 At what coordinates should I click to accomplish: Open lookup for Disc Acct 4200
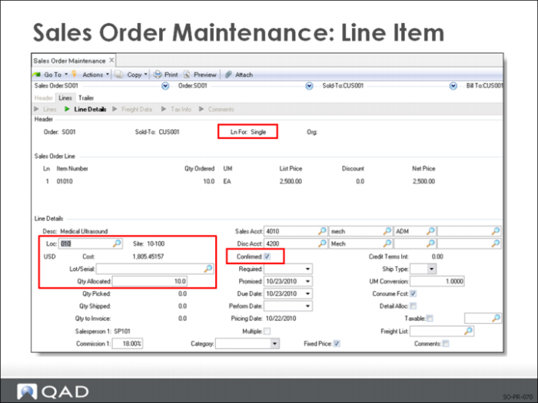[x=322, y=243]
